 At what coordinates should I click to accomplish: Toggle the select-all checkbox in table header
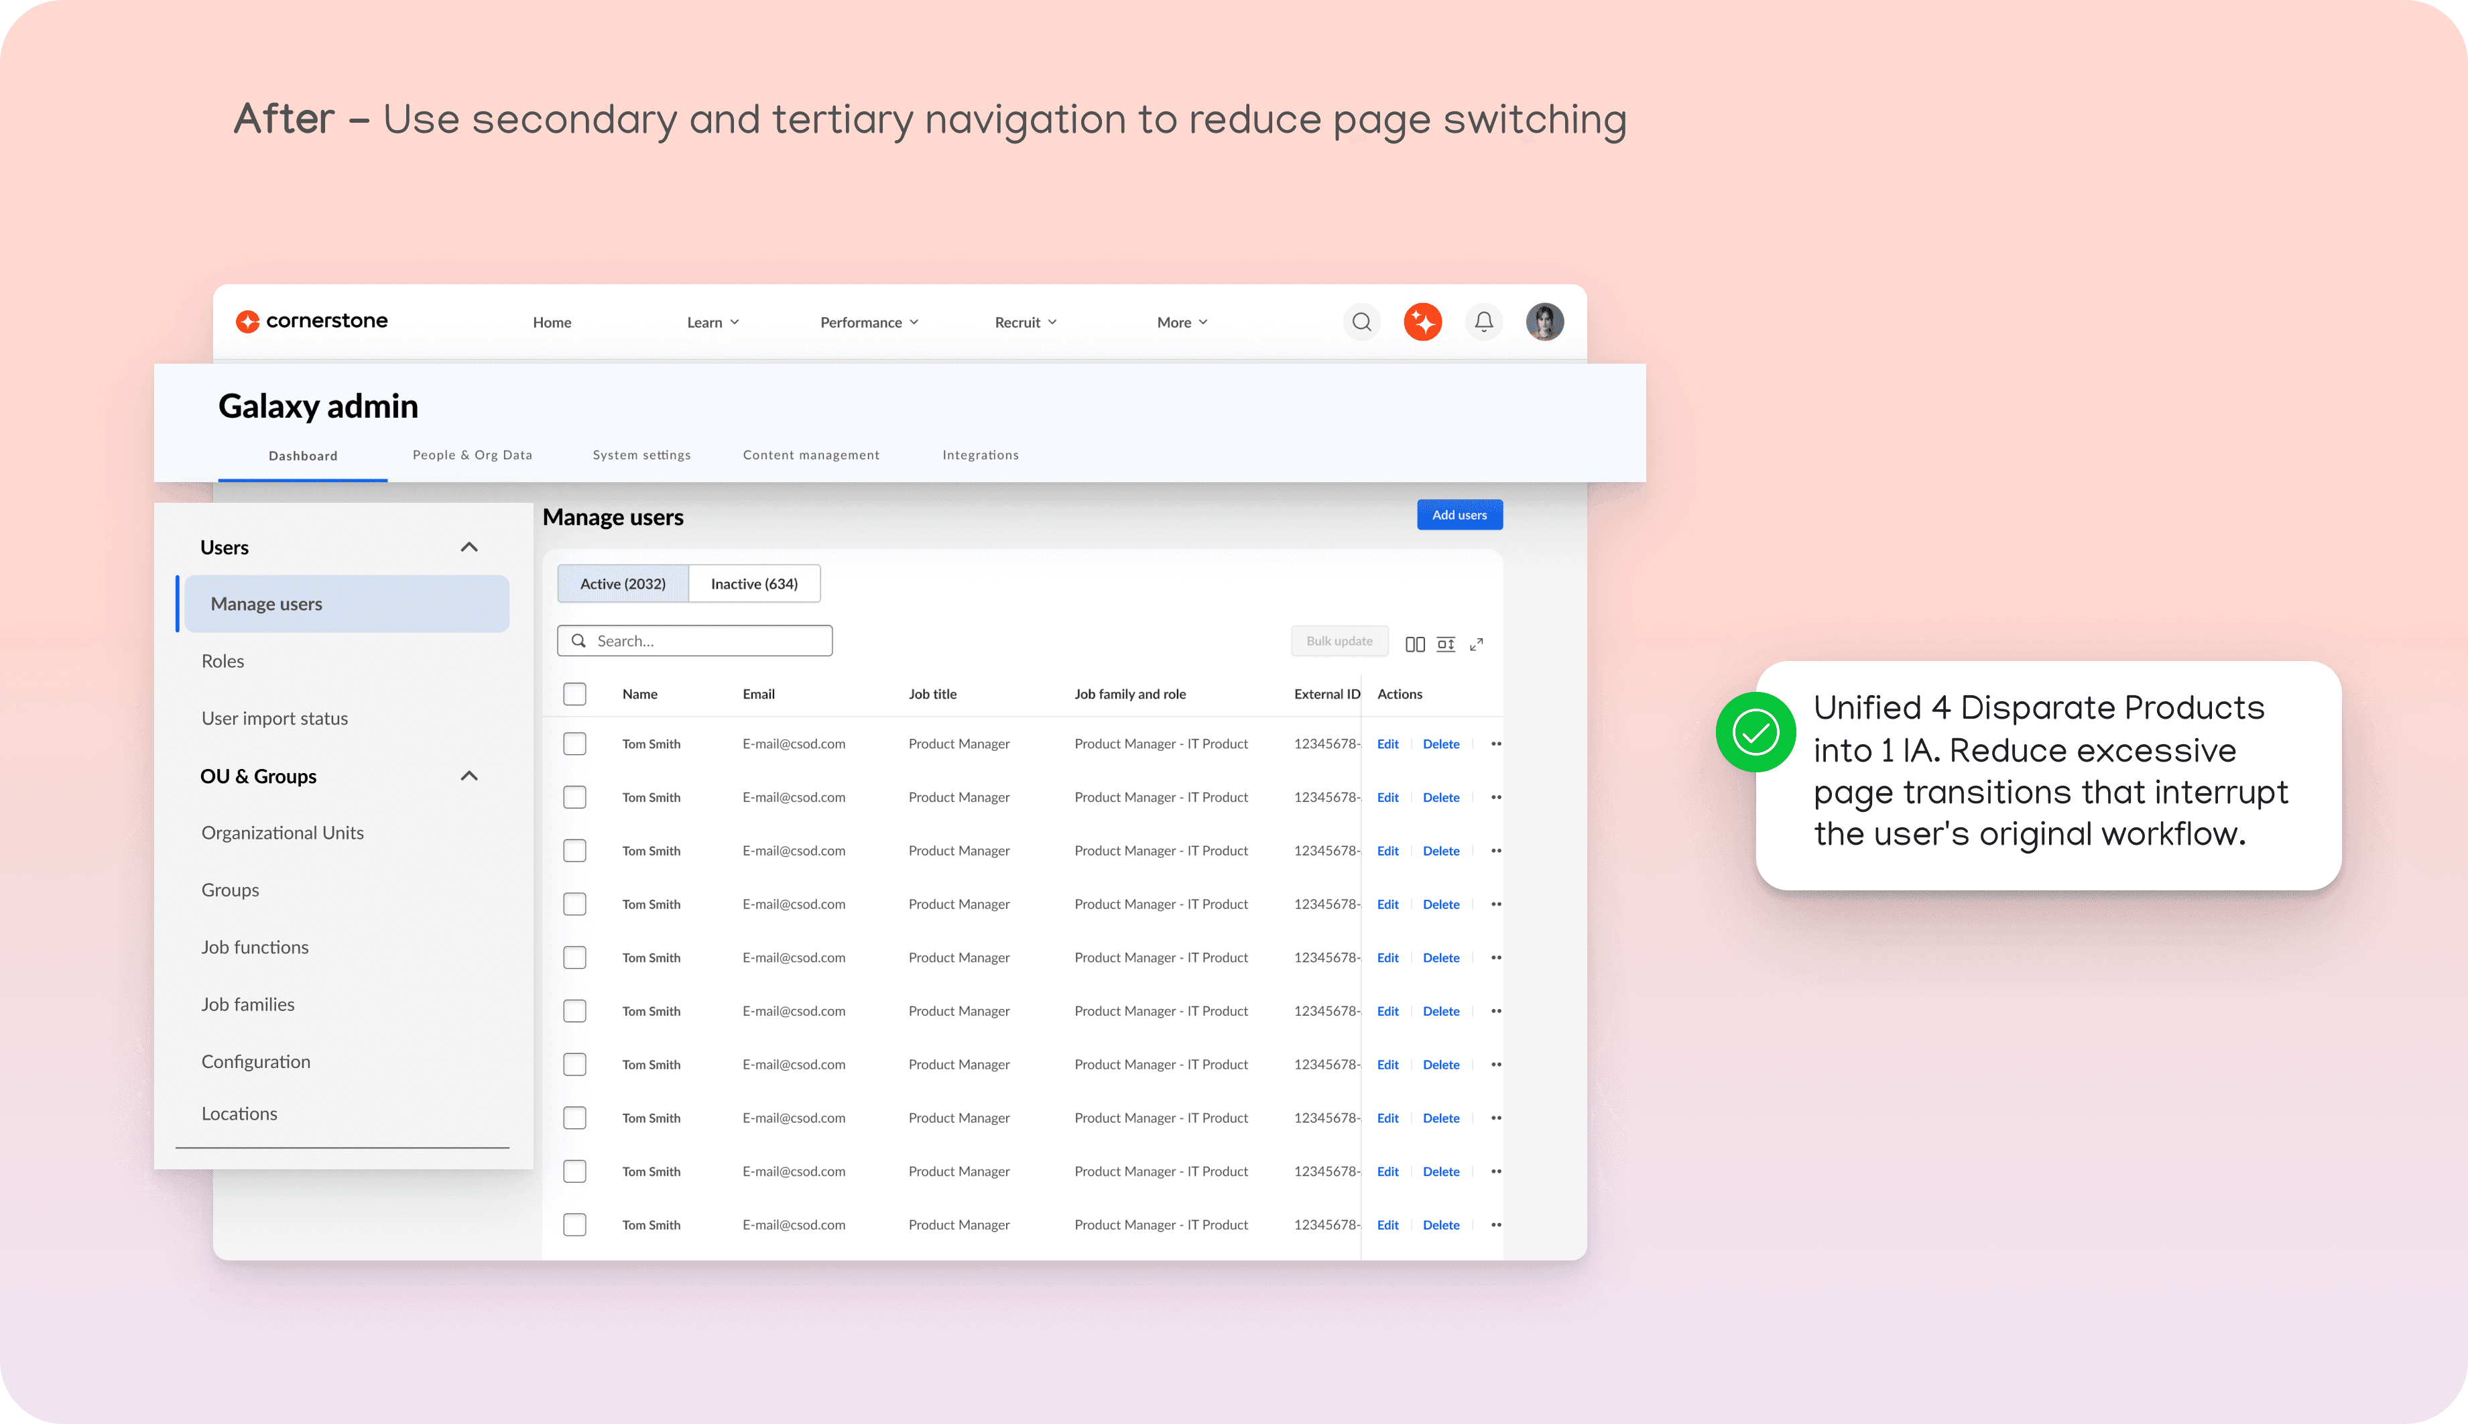pos(575,695)
